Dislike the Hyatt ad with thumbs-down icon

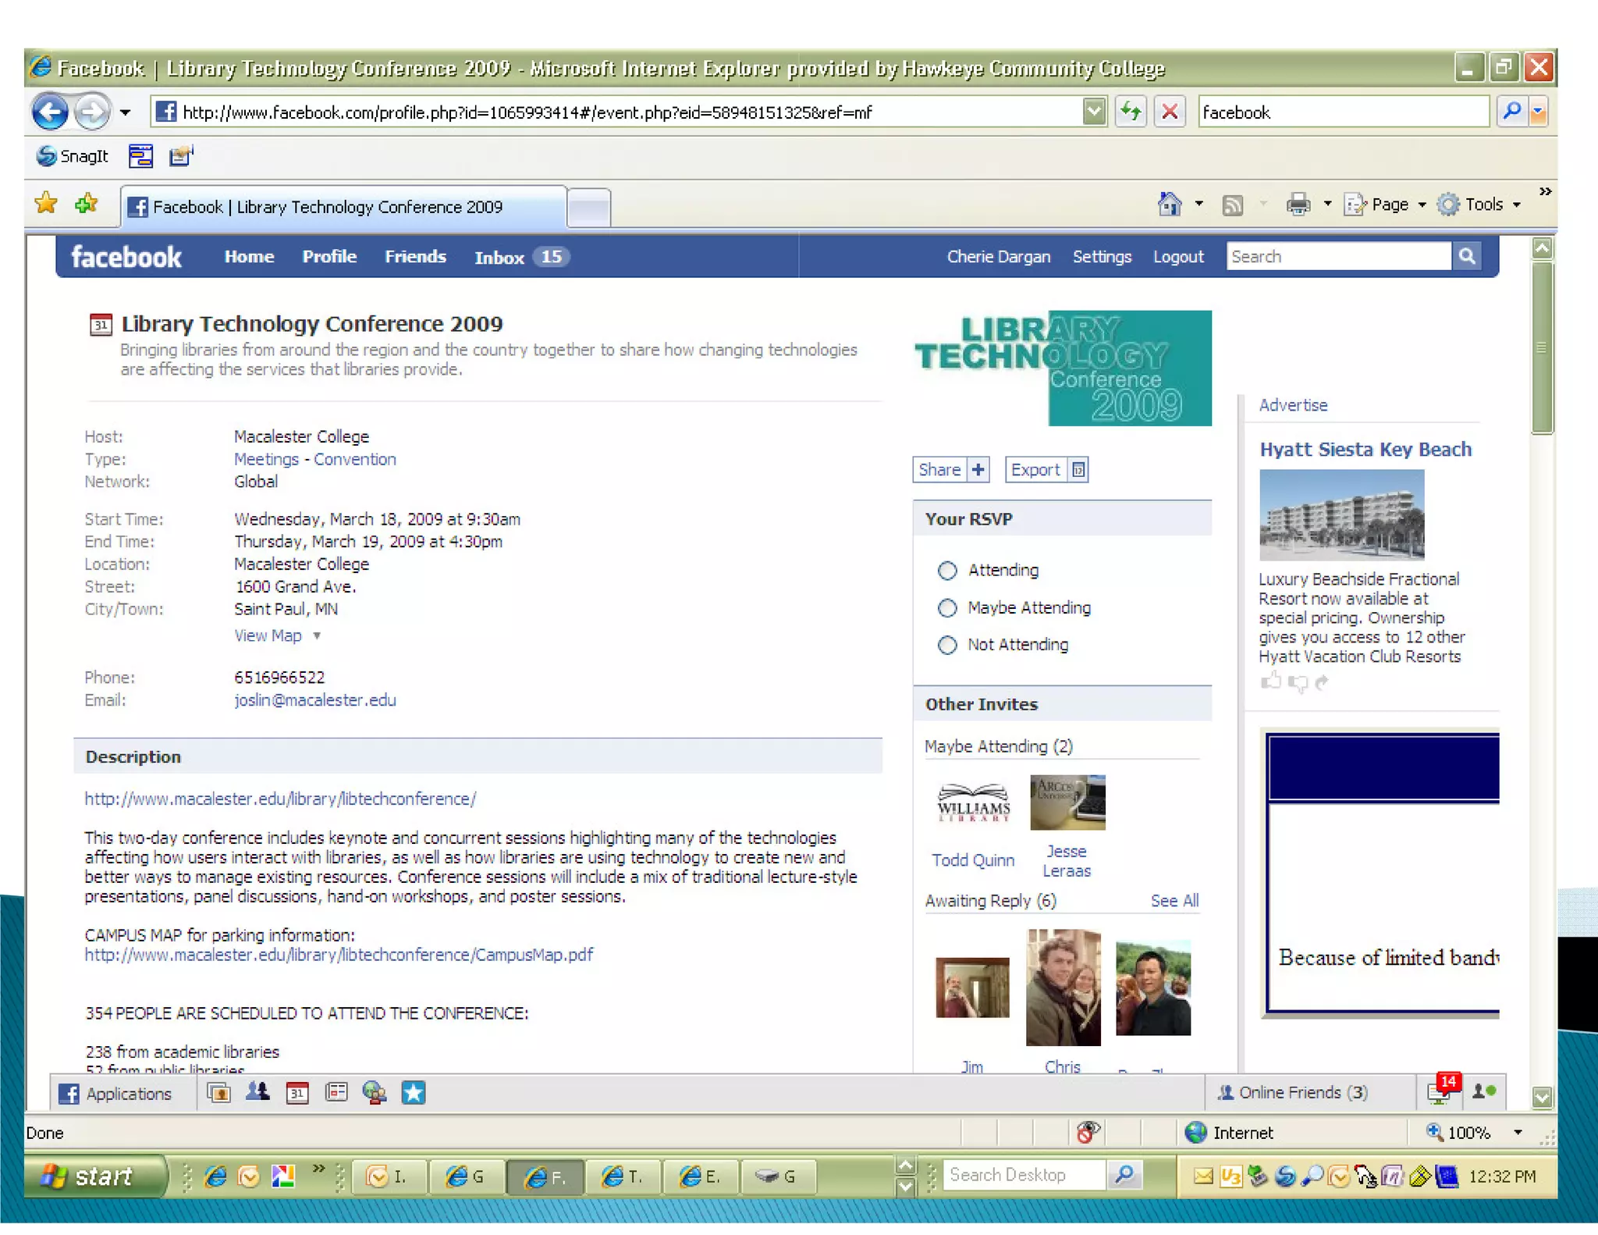(x=1297, y=683)
